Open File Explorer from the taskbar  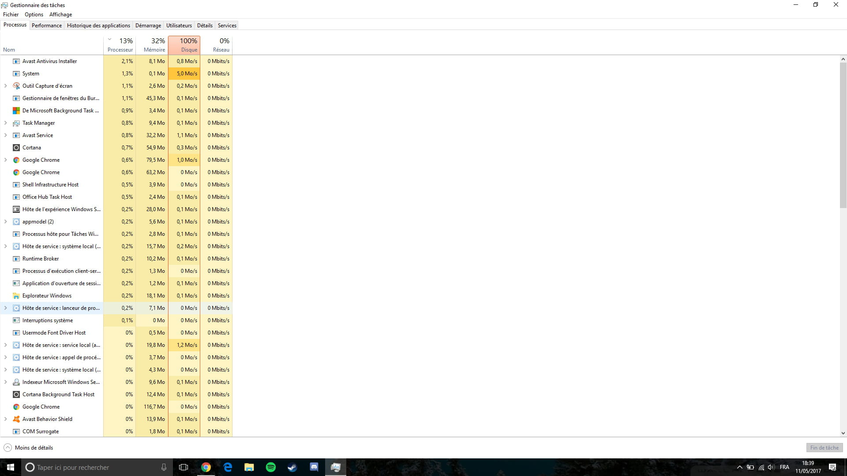[x=249, y=467]
